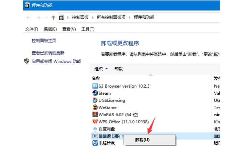Image resolution: width=243 pixels, height=146 pixels.
Task: Go up one level with up arrow
Action: [53, 18]
